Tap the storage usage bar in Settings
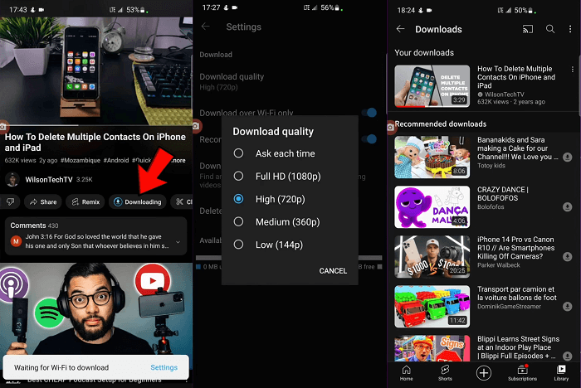This screenshot has height=388, width=581. [x=289, y=258]
